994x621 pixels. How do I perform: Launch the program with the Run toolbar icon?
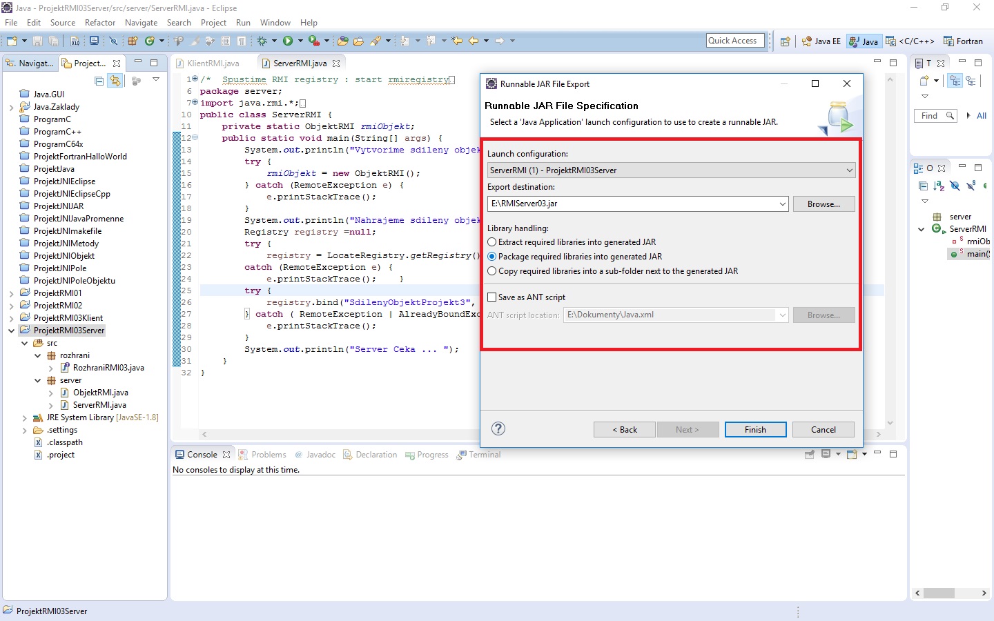click(x=289, y=41)
